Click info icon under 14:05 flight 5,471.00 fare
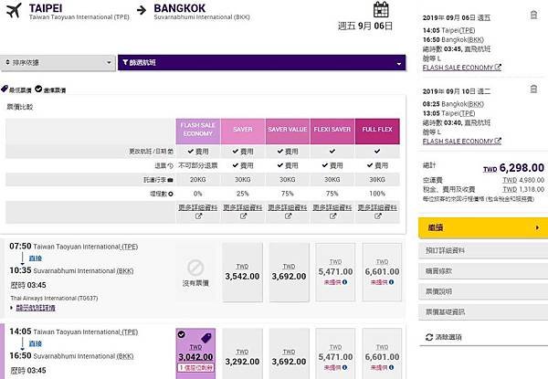 coord(344,367)
